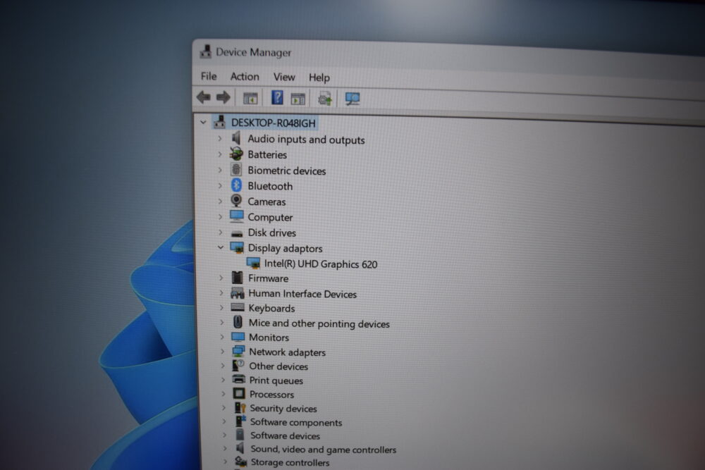Click the Device Manager title bar icon
The width and height of the screenshot is (705, 470).
(x=205, y=51)
